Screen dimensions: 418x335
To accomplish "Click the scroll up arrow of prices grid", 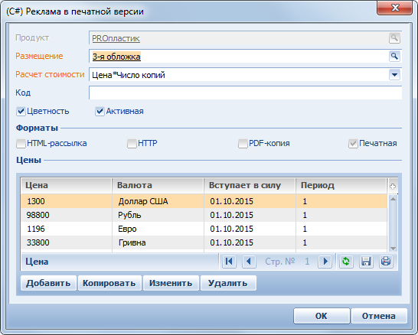I will tap(393, 199).
